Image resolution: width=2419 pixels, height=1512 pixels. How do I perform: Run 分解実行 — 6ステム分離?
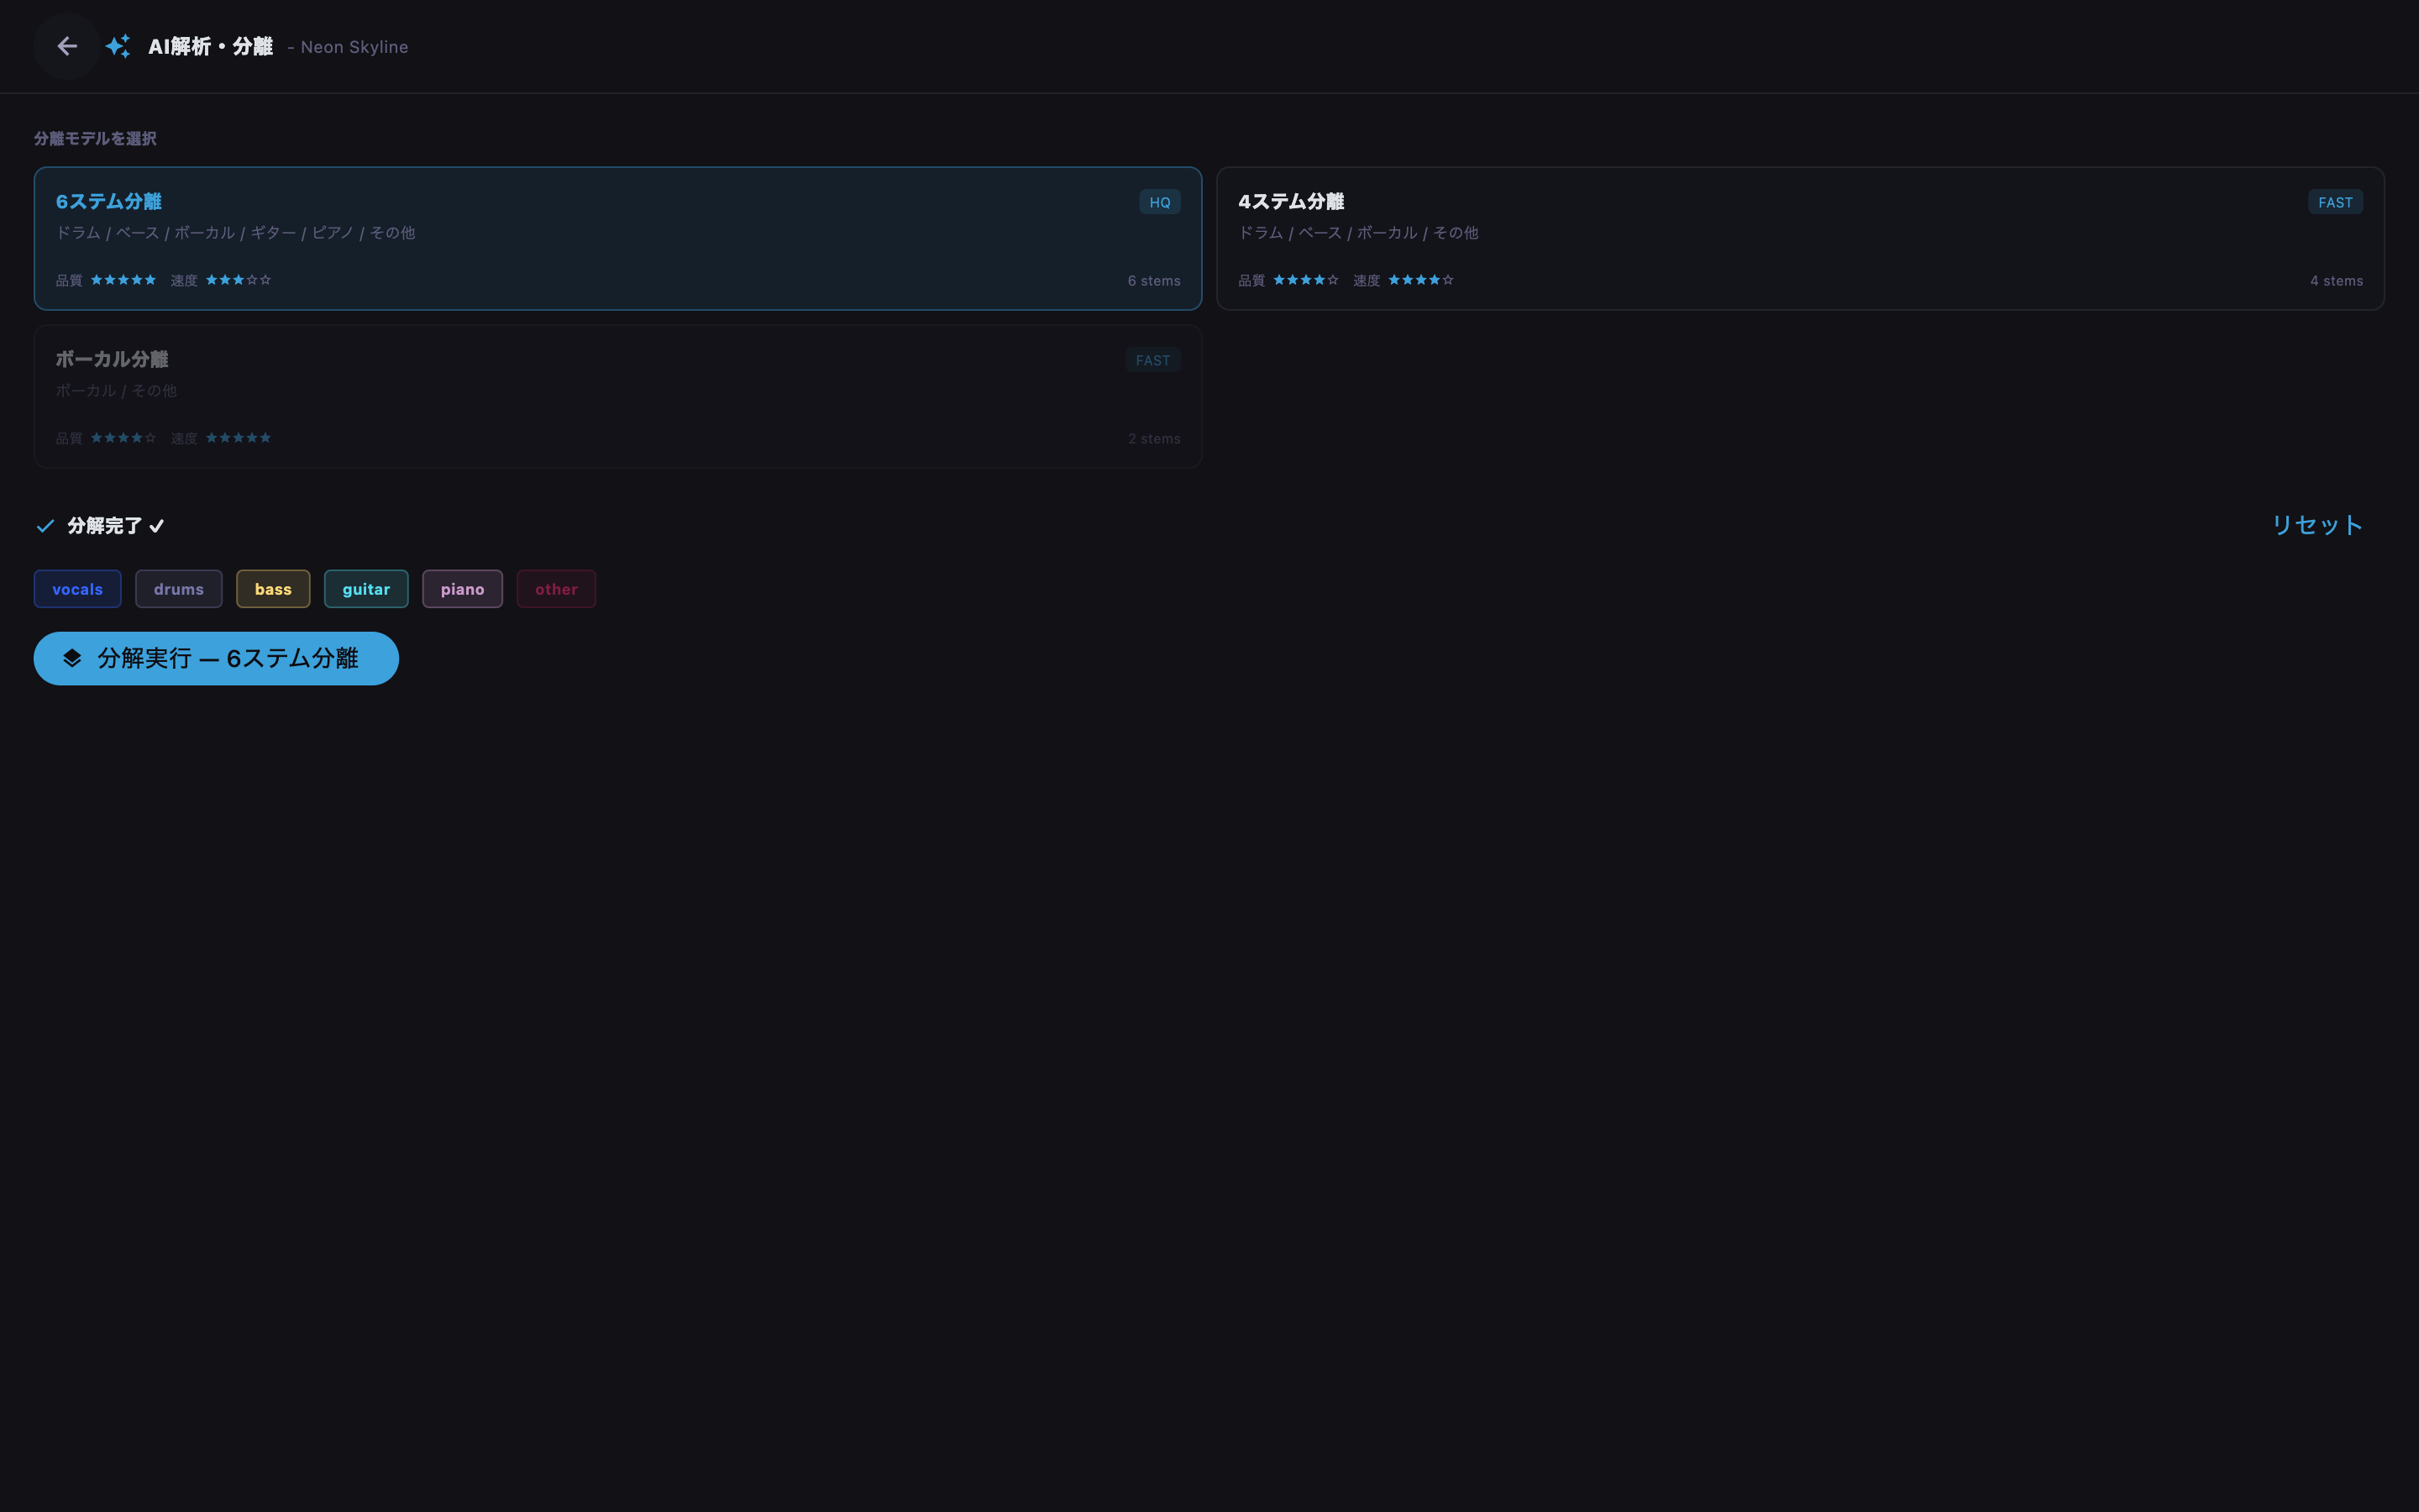[216, 658]
